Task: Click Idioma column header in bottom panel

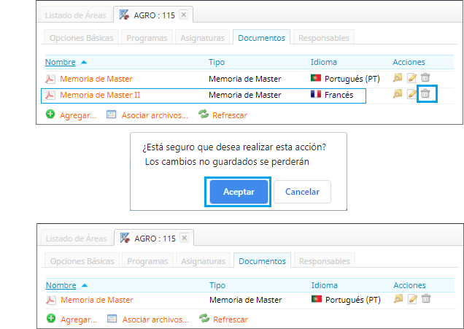Action: [x=325, y=285]
